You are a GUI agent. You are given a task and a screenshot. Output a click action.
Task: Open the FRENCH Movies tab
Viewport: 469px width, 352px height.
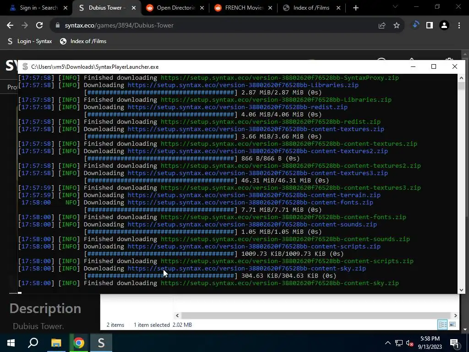(244, 8)
